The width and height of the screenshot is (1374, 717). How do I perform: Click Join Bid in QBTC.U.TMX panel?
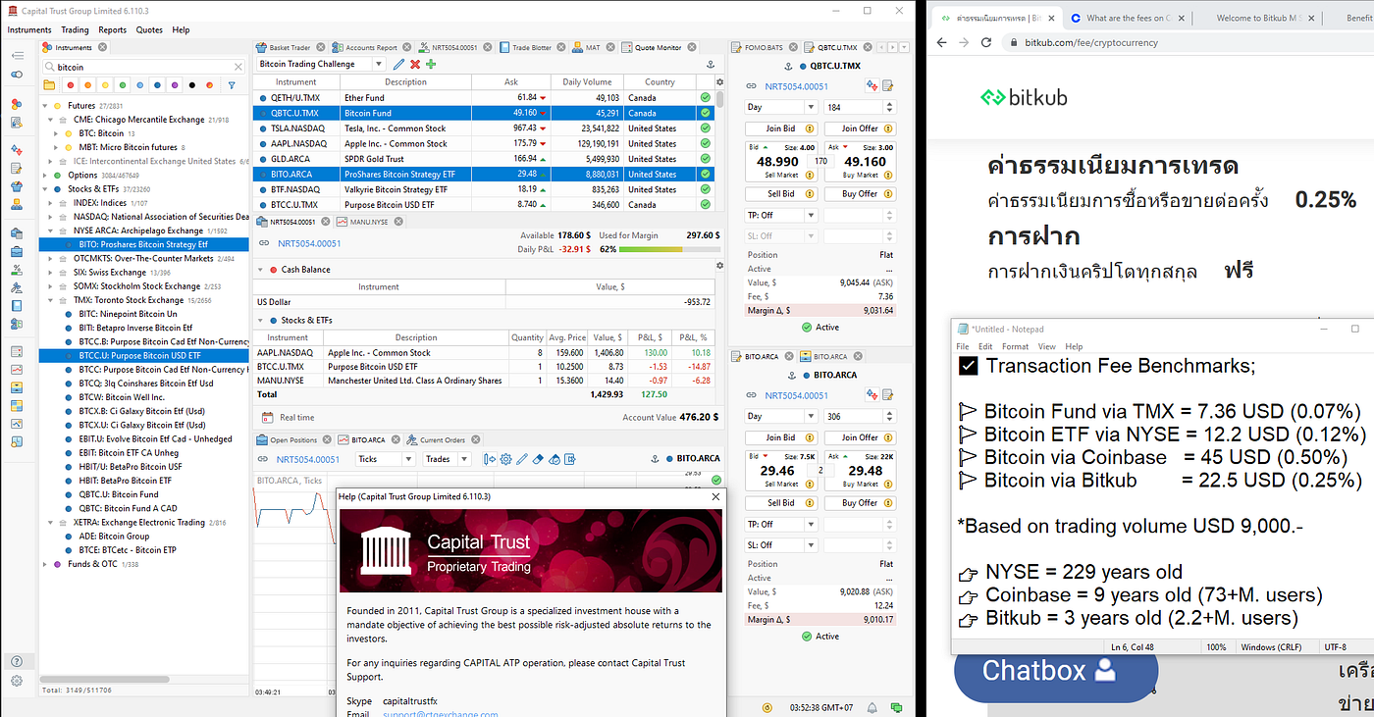[781, 128]
